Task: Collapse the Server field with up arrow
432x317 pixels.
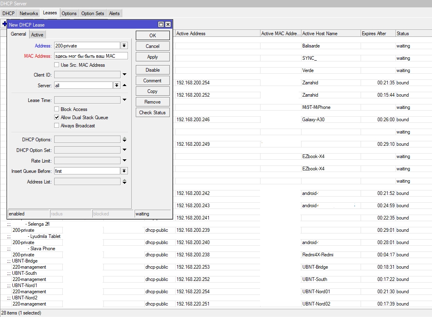Action: [x=125, y=85]
